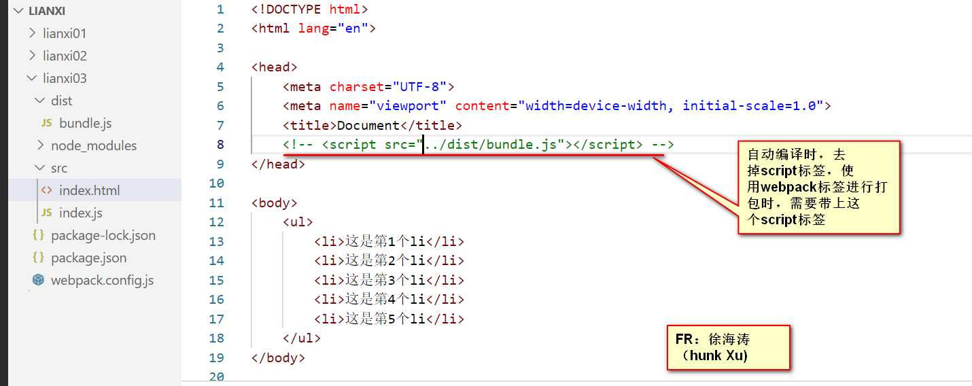The image size is (972, 386).
Task: Select the lianxi03 folder name
Action: [x=65, y=78]
